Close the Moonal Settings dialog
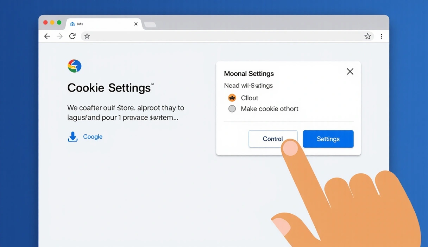Screen dimensions: 428x247 coord(350,72)
